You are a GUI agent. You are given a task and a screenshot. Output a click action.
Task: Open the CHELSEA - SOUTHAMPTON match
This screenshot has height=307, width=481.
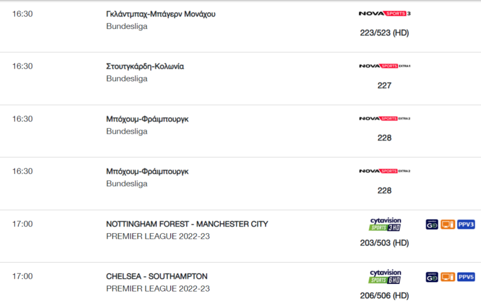[157, 277]
